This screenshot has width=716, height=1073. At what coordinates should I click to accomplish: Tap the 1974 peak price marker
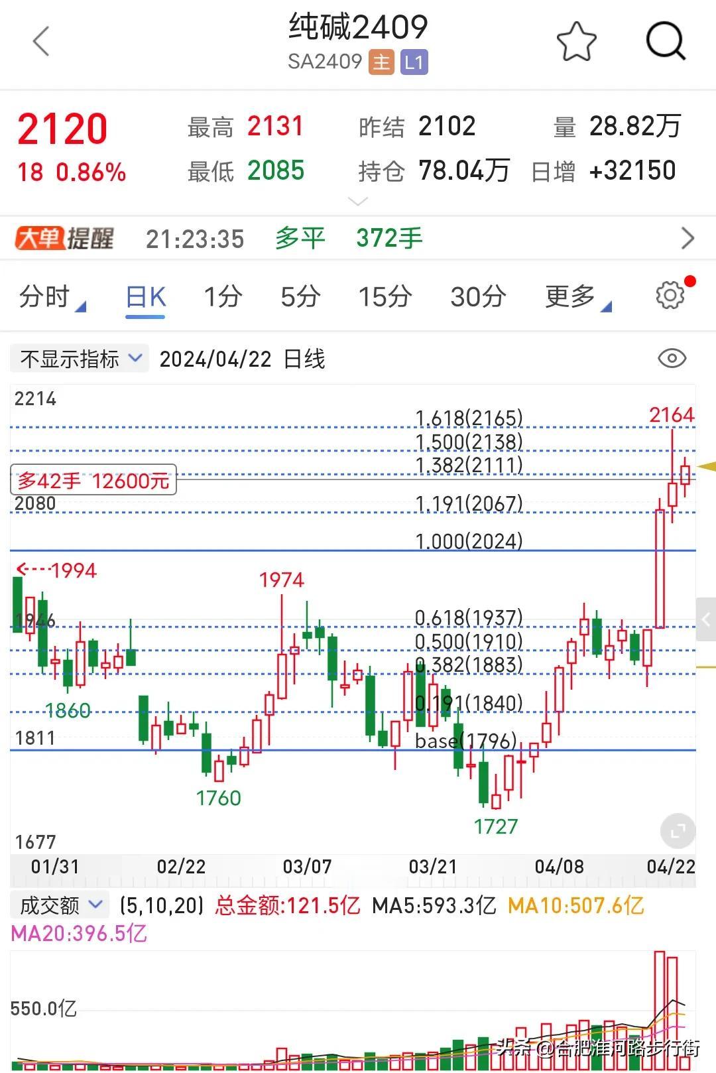[x=282, y=580]
